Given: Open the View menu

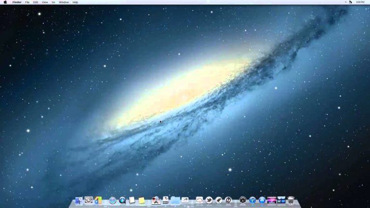Looking at the screenshot, I should tap(45, 2).
